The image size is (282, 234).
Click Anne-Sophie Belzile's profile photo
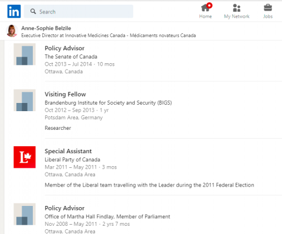[12, 31]
